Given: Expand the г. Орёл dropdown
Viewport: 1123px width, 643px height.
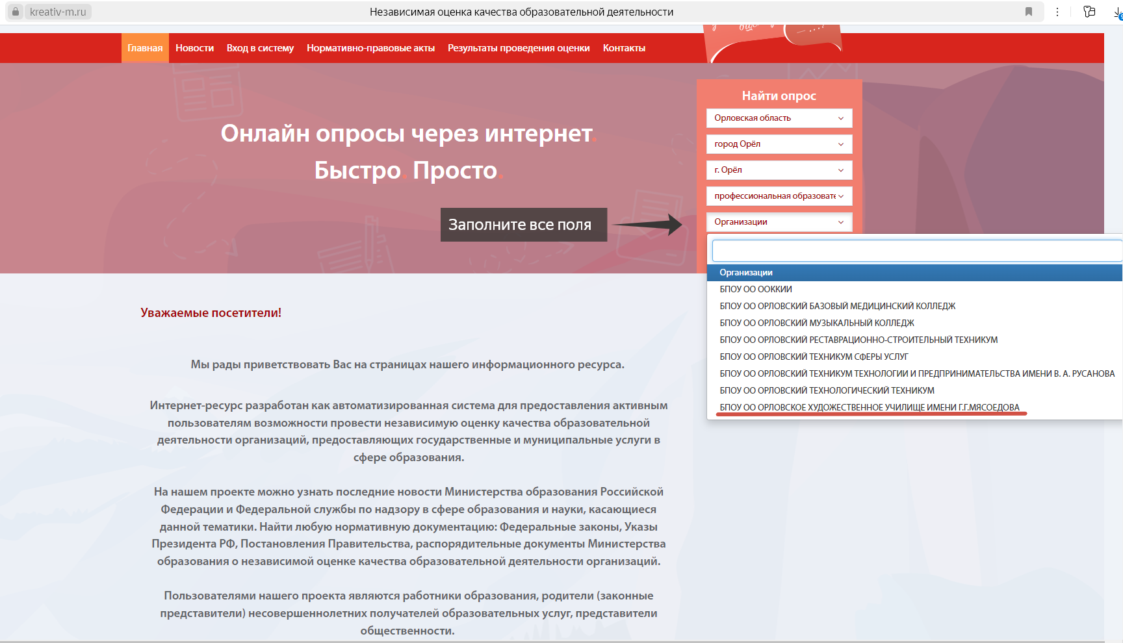Looking at the screenshot, I should pos(779,170).
